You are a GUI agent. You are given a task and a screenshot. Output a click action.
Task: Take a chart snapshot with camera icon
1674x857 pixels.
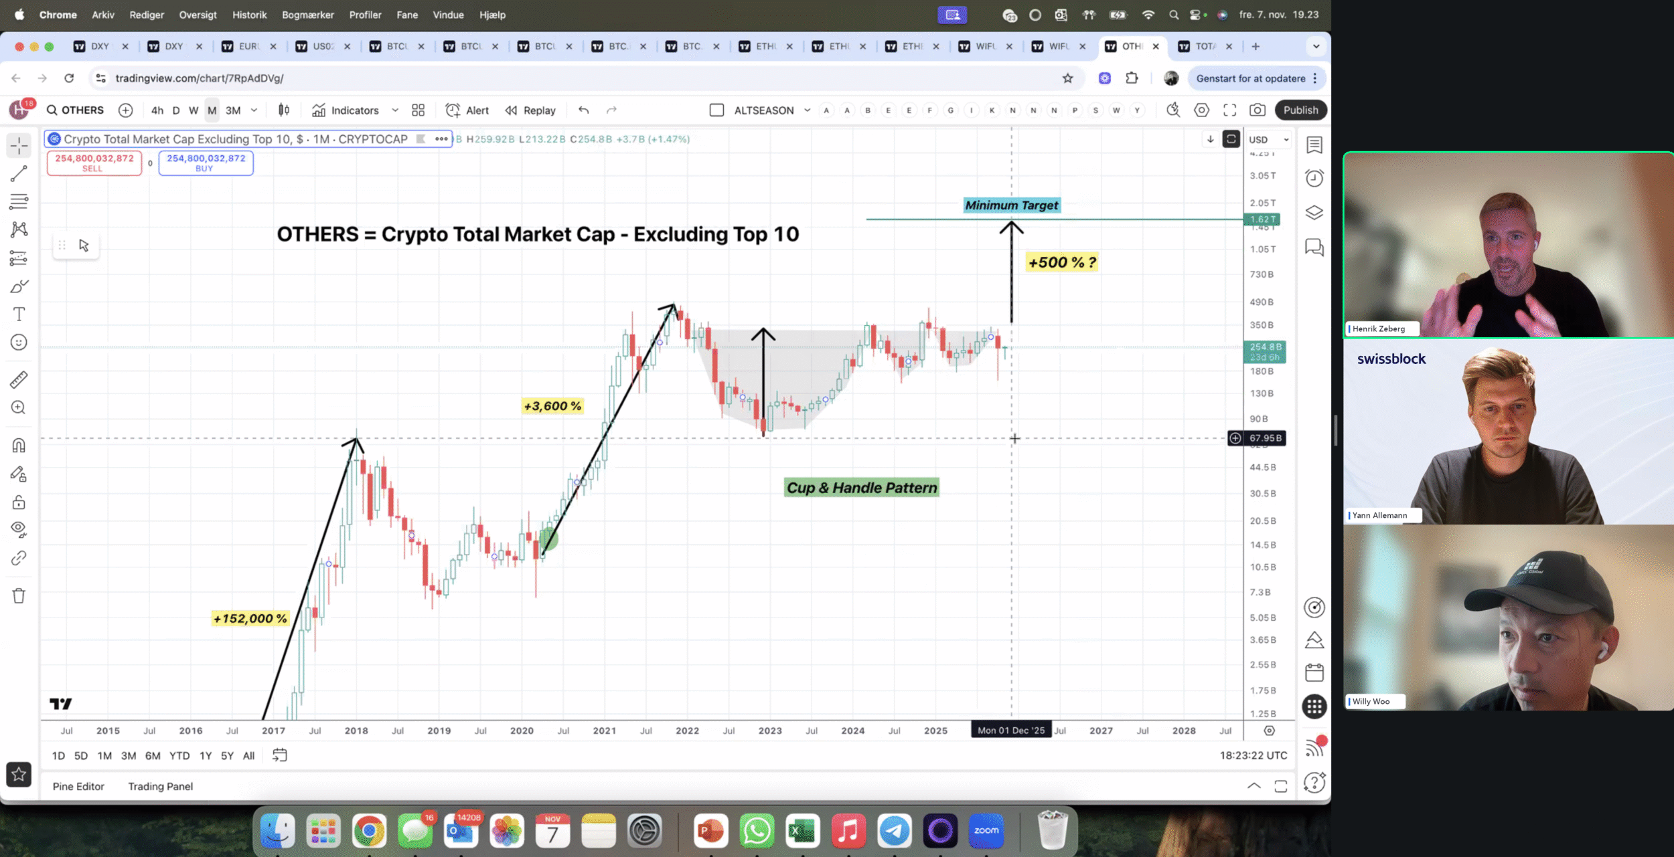click(1258, 110)
